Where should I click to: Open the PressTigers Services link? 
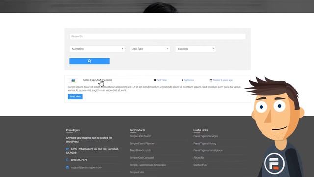point(206,136)
